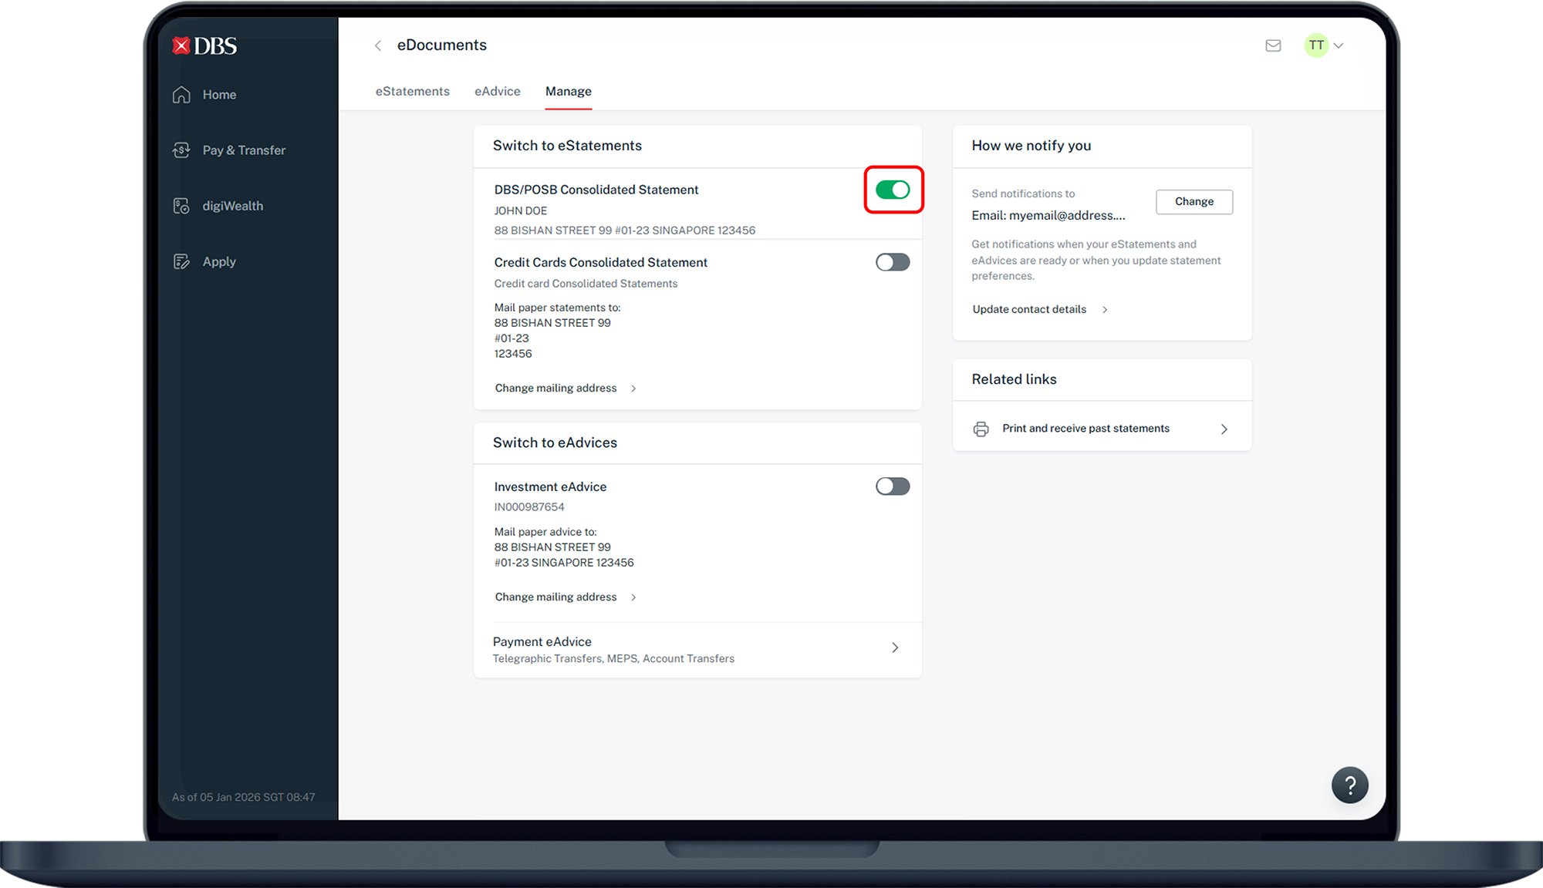The width and height of the screenshot is (1543, 888).
Task: Click Change notification email button
Action: (x=1194, y=201)
